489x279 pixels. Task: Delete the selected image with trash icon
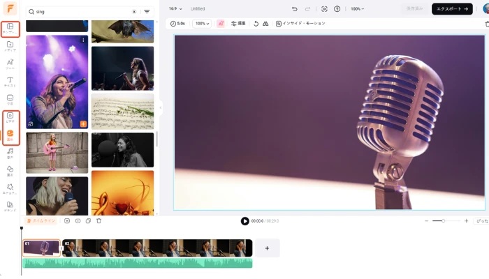click(487, 24)
